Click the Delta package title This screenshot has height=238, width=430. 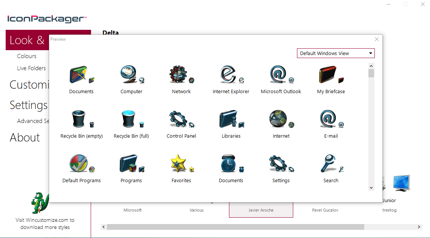tap(110, 32)
